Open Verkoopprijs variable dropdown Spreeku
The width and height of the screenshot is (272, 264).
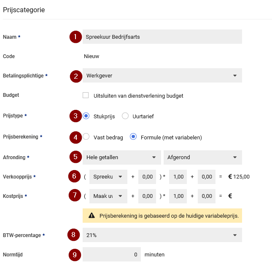point(108,177)
